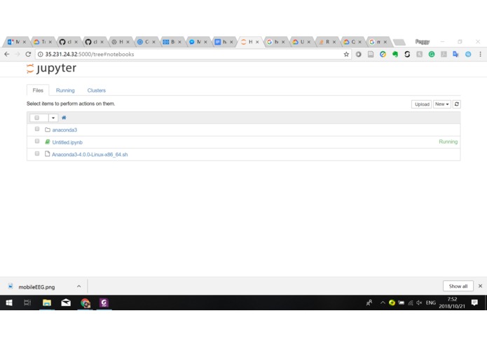Click the file icon for Anaconda3-4.0.0-Linux-x86_64.sh

click(47, 154)
